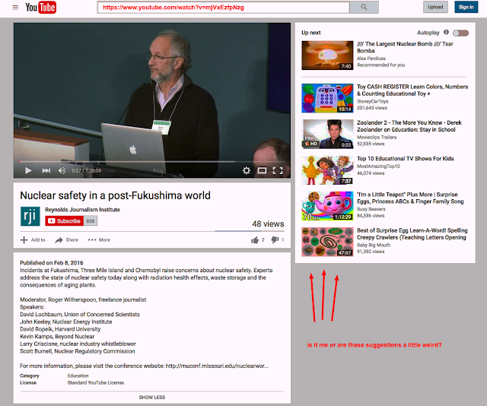Image resolution: width=487 pixels, height=406 pixels.
Task: Click the 0:27 / 1:26:05 time display
Action: [x=86, y=171]
